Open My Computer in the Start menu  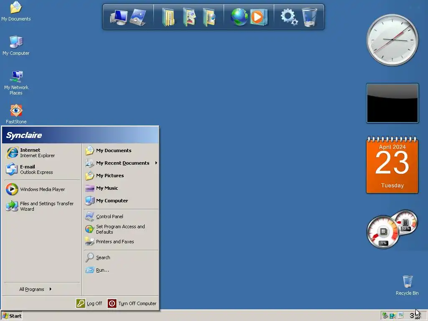[x=121, y=201]
